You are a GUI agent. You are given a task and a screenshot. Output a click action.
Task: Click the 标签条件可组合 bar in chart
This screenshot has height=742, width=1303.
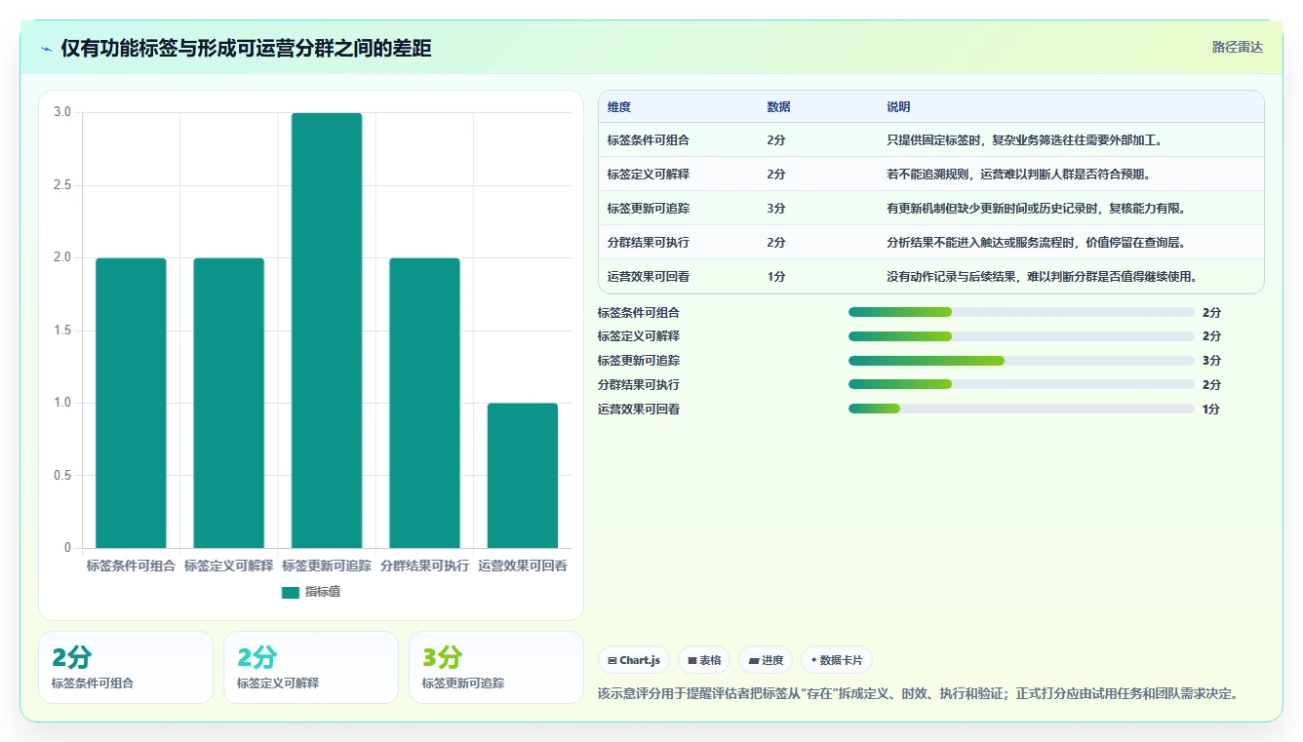click(x=131, y=403)
